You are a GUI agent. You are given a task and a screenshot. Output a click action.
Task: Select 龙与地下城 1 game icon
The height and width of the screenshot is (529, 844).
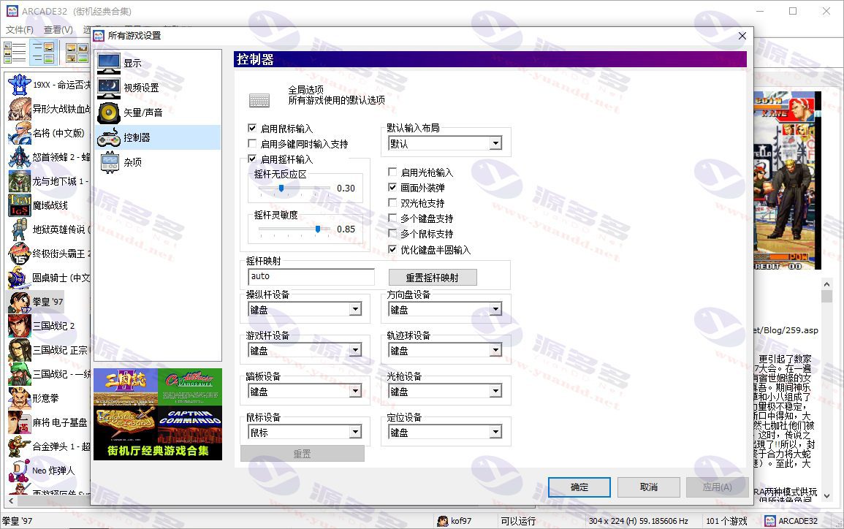click(x=20, y=181)
